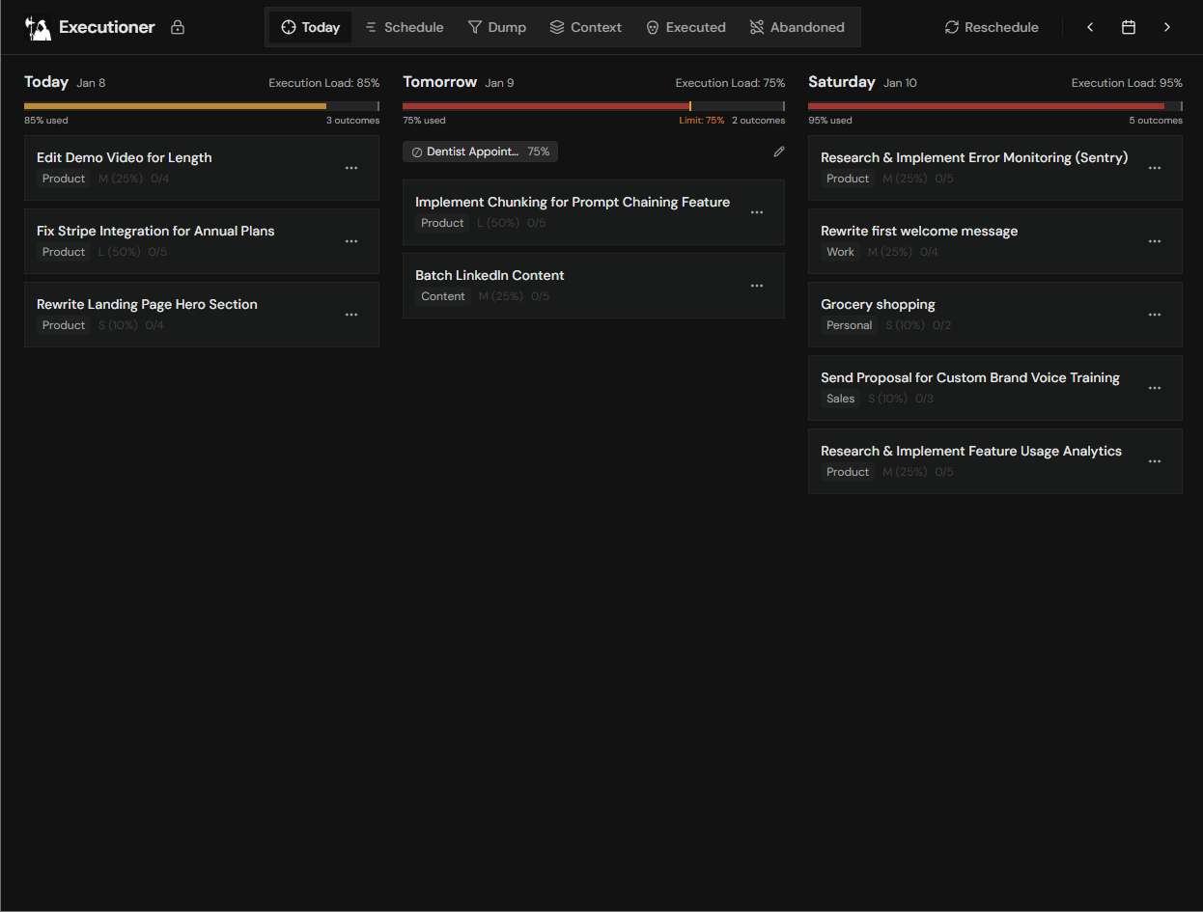Edit Tomorrow's limit using the pencil icon
1203x912 pixels.
coord(778,152)
